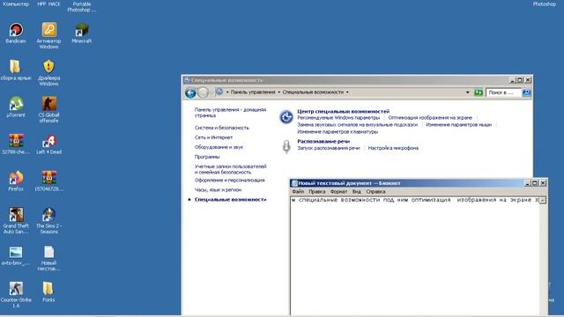Open Firefox from the desktop
Image resolution: width=564 pixels, height=317 pixels.
point(16,178)
